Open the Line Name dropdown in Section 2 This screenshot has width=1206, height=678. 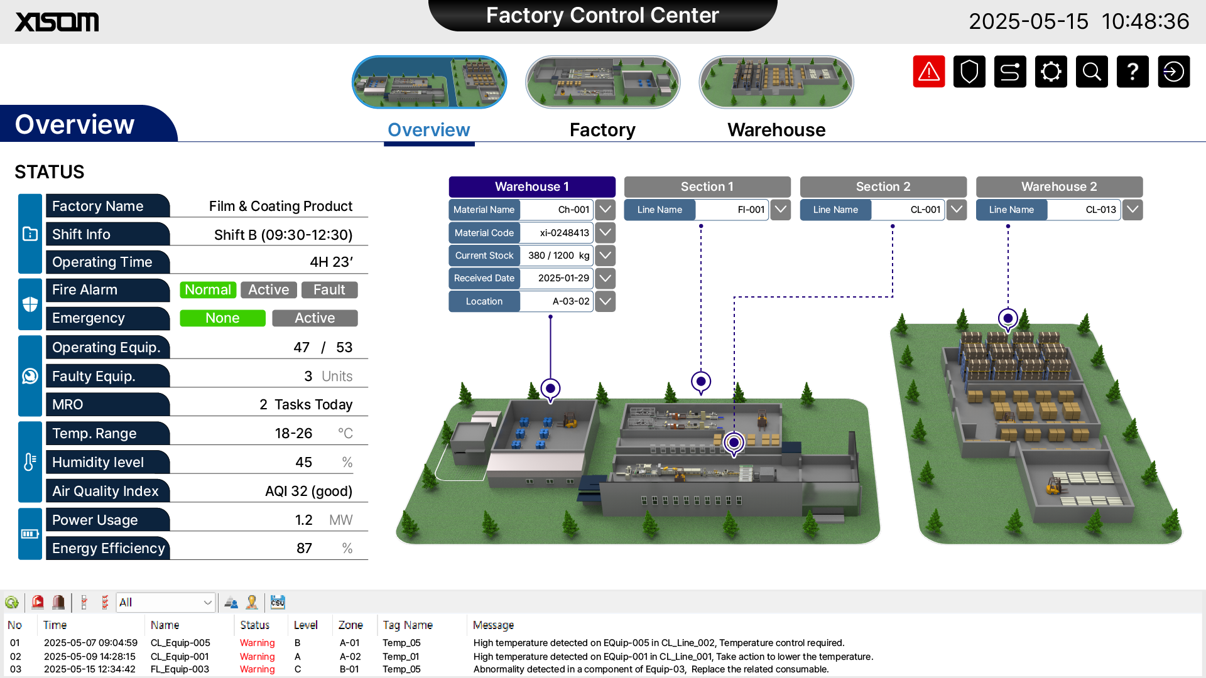(956, 210)
